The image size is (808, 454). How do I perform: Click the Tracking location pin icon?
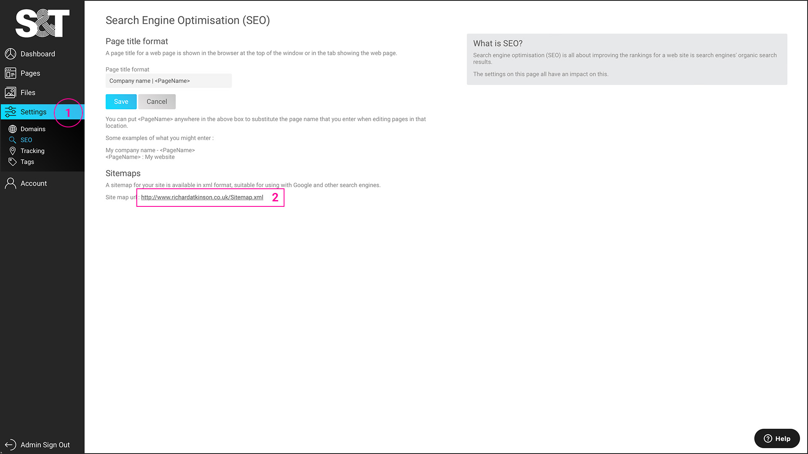[x=13, y=151]
